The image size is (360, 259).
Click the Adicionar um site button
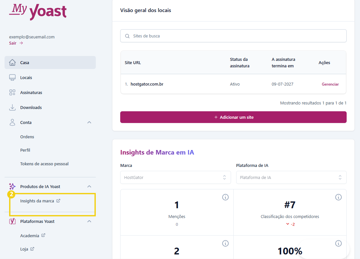tap(233, 117)
